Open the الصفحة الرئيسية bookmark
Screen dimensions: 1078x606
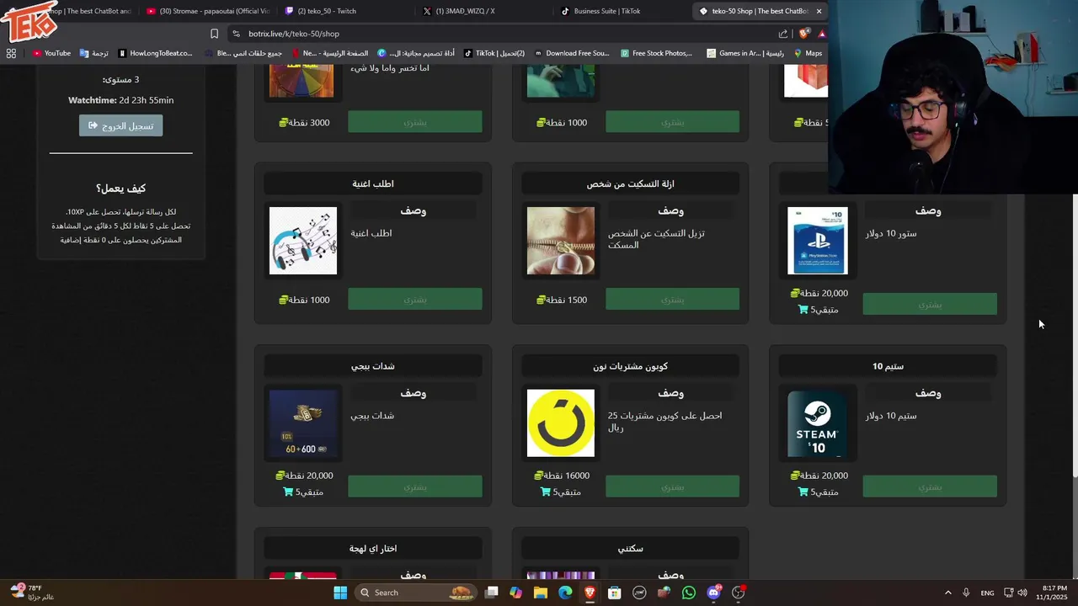tap(329, 53)
